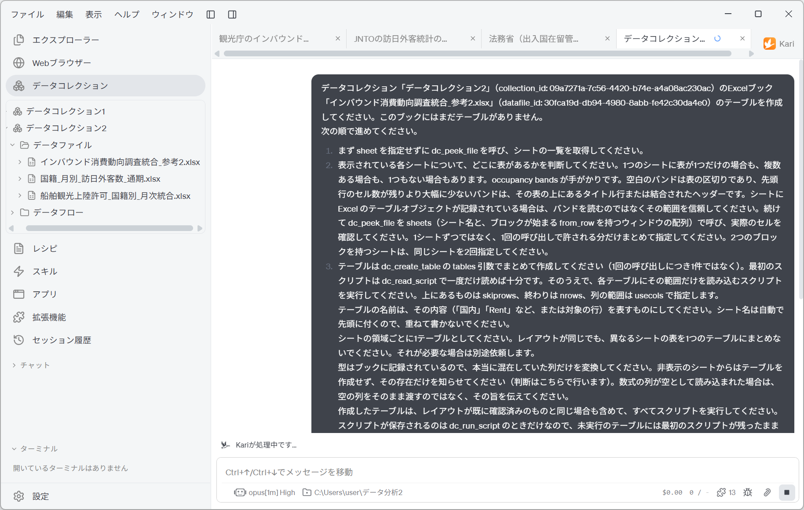Click the Kari assistant icon

(770, 44)
